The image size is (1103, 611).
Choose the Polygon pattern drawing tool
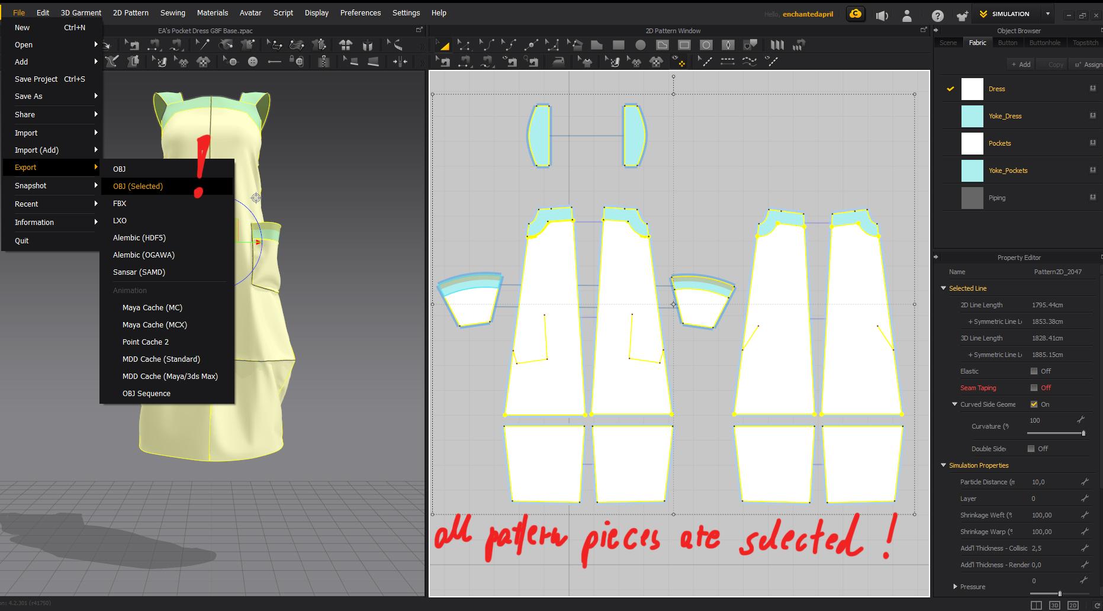pyautogui.click(x=596, y=45)
